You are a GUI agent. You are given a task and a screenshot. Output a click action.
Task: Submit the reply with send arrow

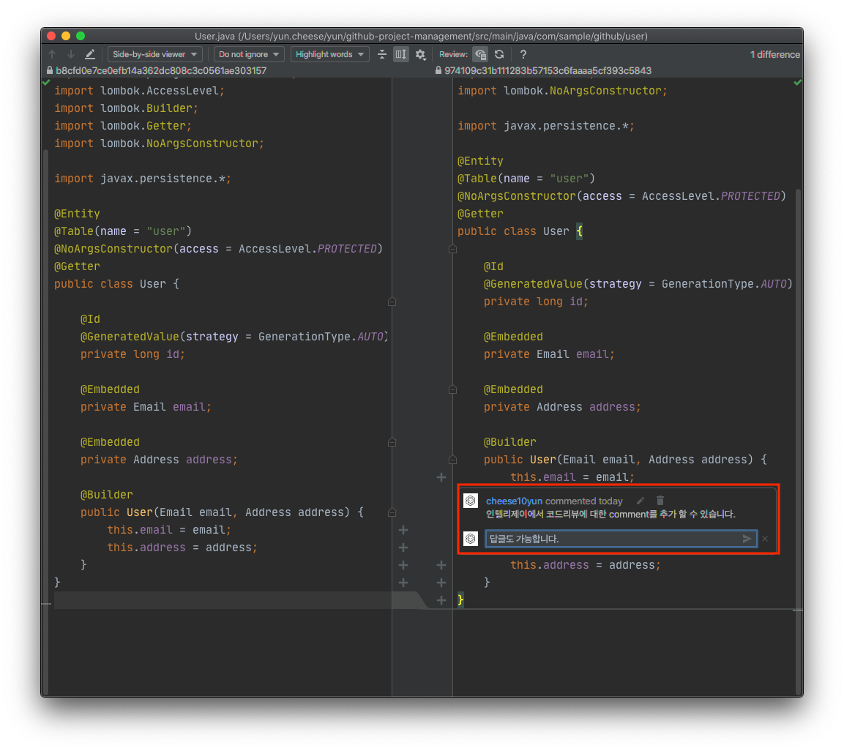pos(747,538)
